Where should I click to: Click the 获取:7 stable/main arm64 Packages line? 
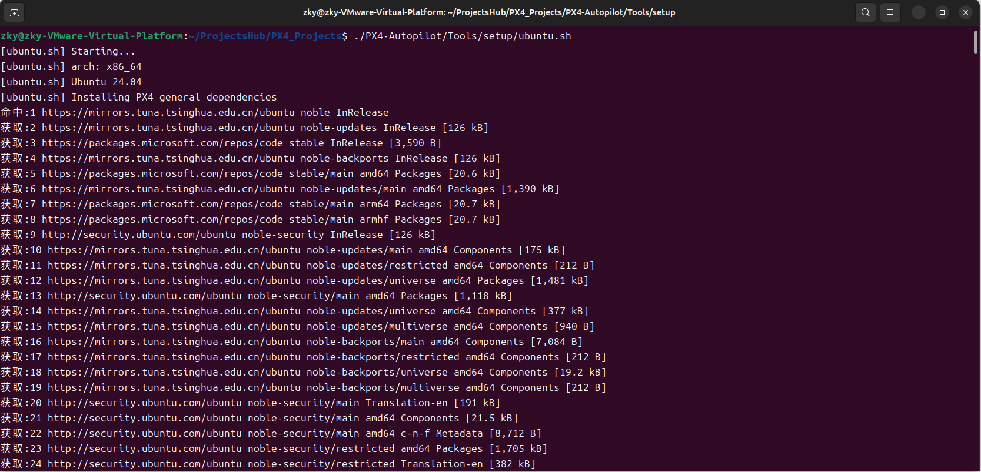tap(251, 204)
